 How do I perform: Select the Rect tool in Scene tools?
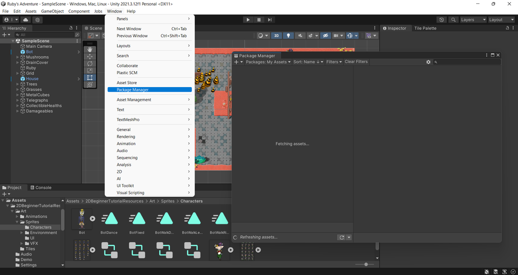[90, 78]
